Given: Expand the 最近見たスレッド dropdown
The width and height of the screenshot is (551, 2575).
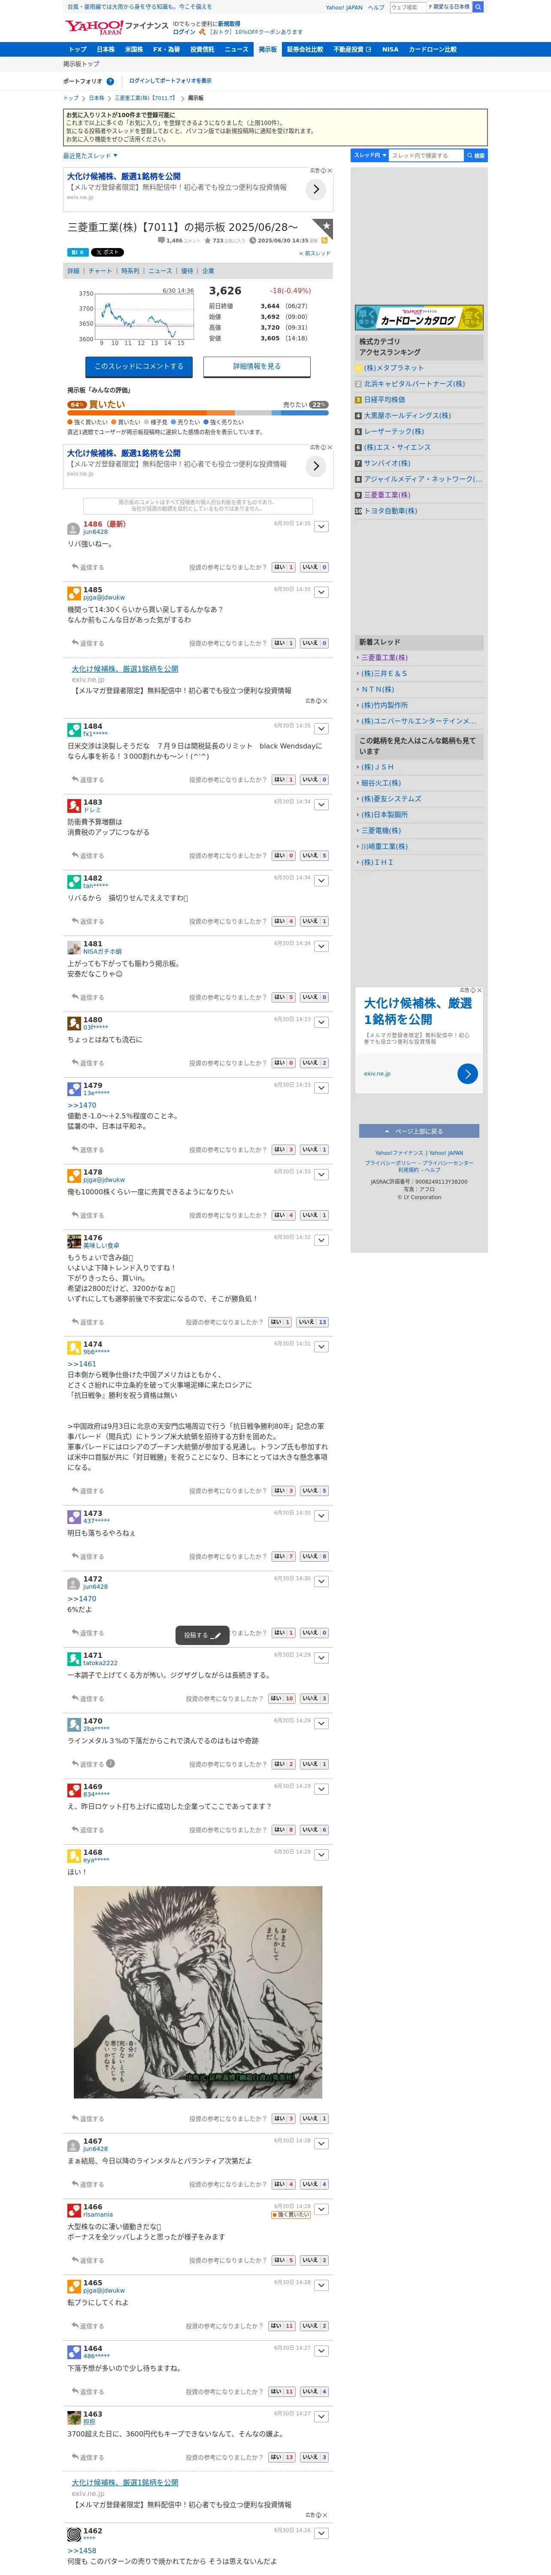Looking at the screenshot, I should pos(90,156).
